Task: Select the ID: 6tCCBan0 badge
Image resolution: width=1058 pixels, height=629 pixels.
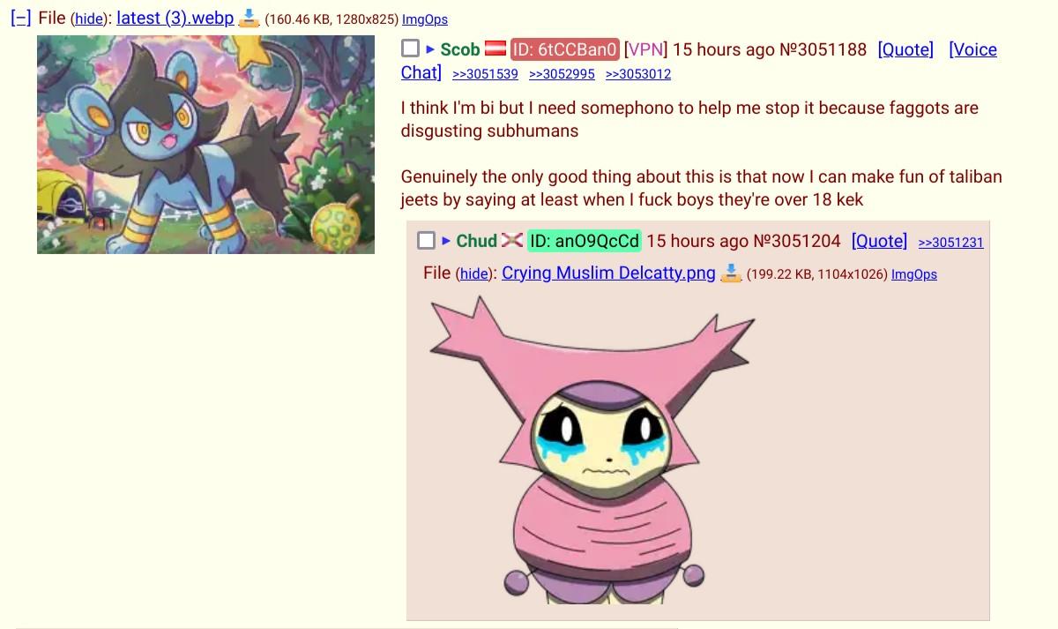Action: tap(565, 49)
